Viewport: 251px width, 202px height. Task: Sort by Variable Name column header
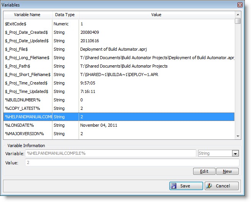click(x=28, y=15)
